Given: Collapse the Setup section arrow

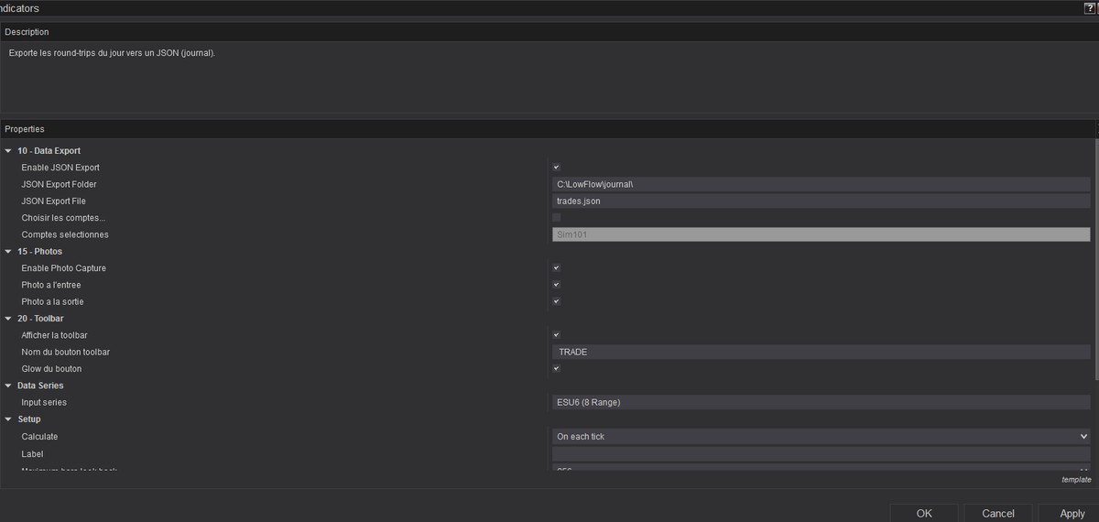Looking at the screenshot, I should pyautogui.click(x=8, y=419).
